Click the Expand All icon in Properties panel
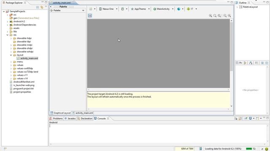The width and height of the screenshot is (270, 151). click(262, 63)
